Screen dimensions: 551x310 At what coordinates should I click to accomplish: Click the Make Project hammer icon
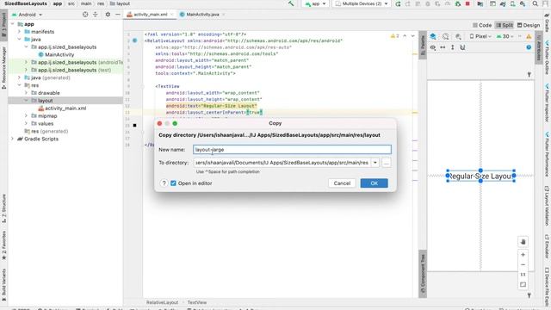[291, 3]
